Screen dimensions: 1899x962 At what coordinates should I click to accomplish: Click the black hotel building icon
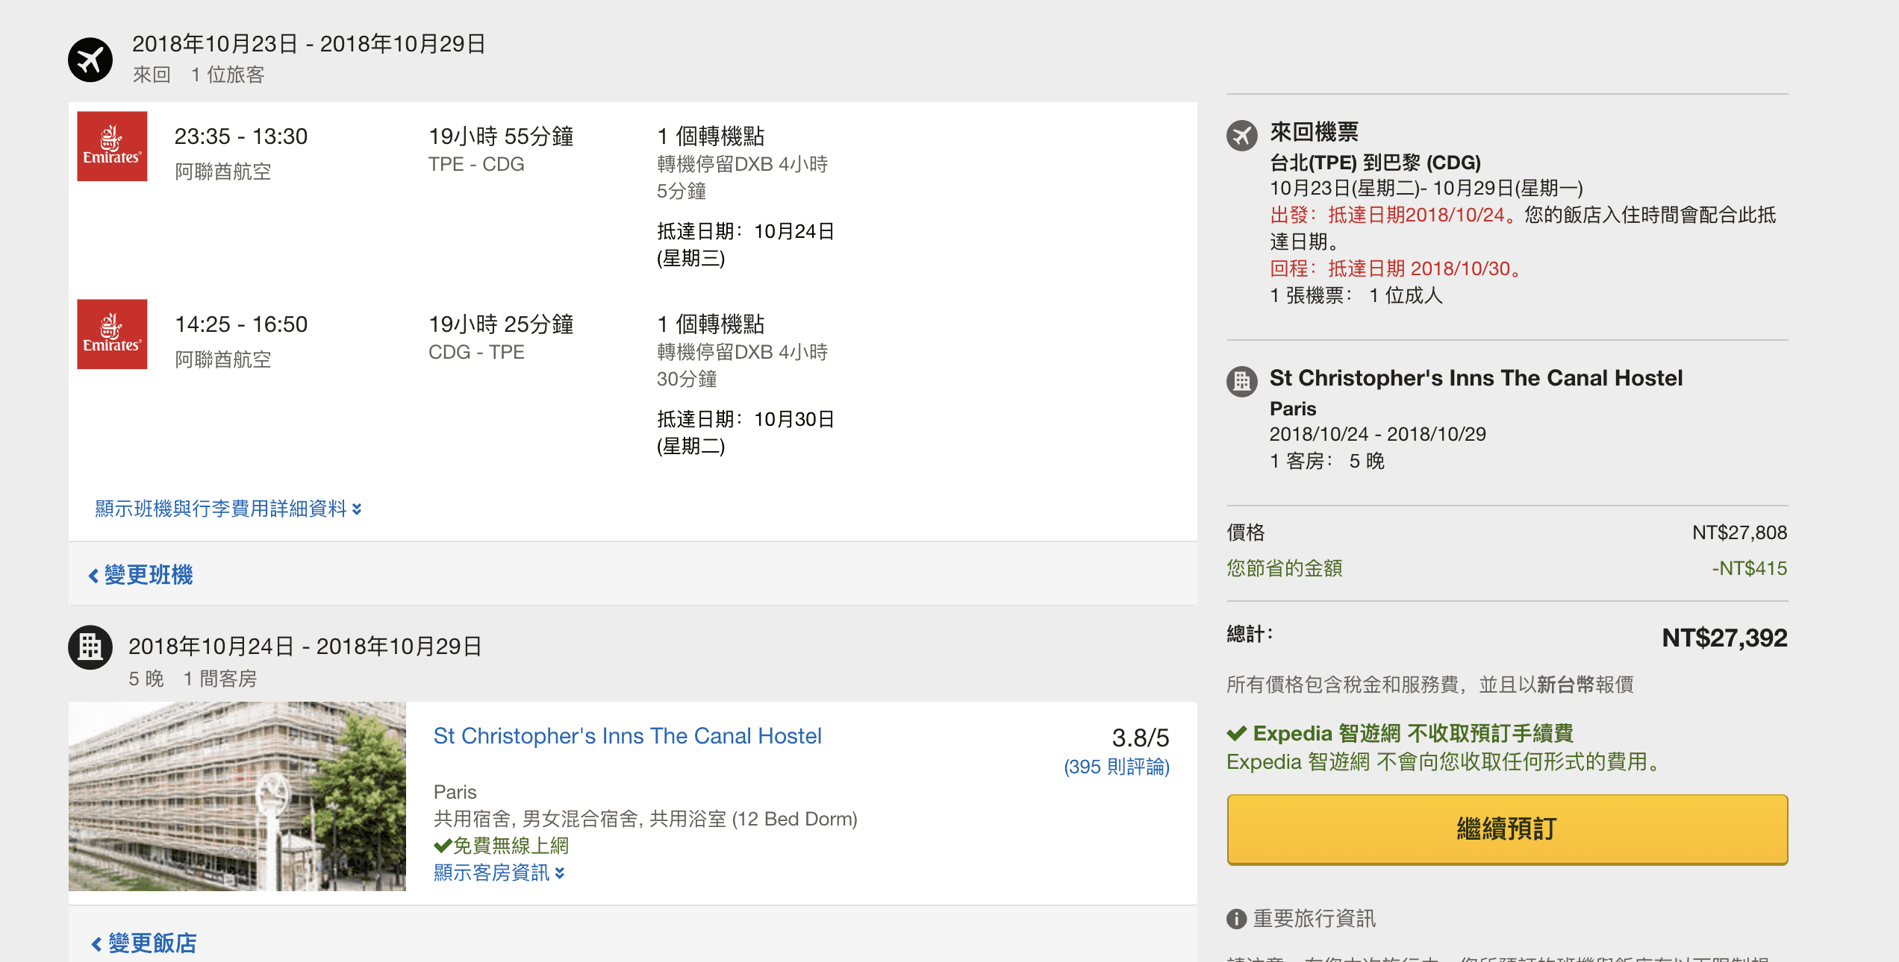[x=90, y=647]
